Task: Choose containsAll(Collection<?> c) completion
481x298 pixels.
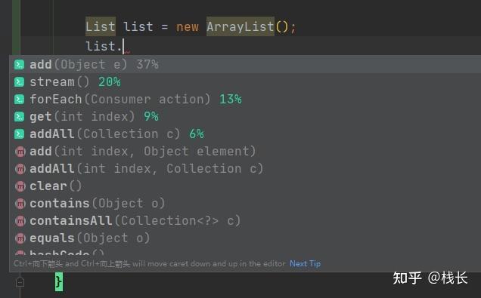Action: (245, 220)
